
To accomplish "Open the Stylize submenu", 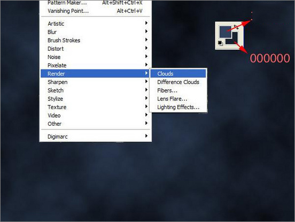I will coord(95,98).
